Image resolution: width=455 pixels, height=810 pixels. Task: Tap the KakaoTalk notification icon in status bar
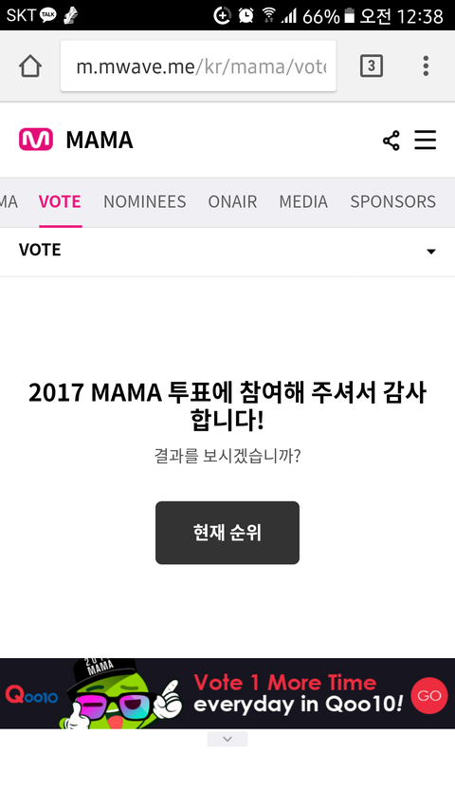48,15
